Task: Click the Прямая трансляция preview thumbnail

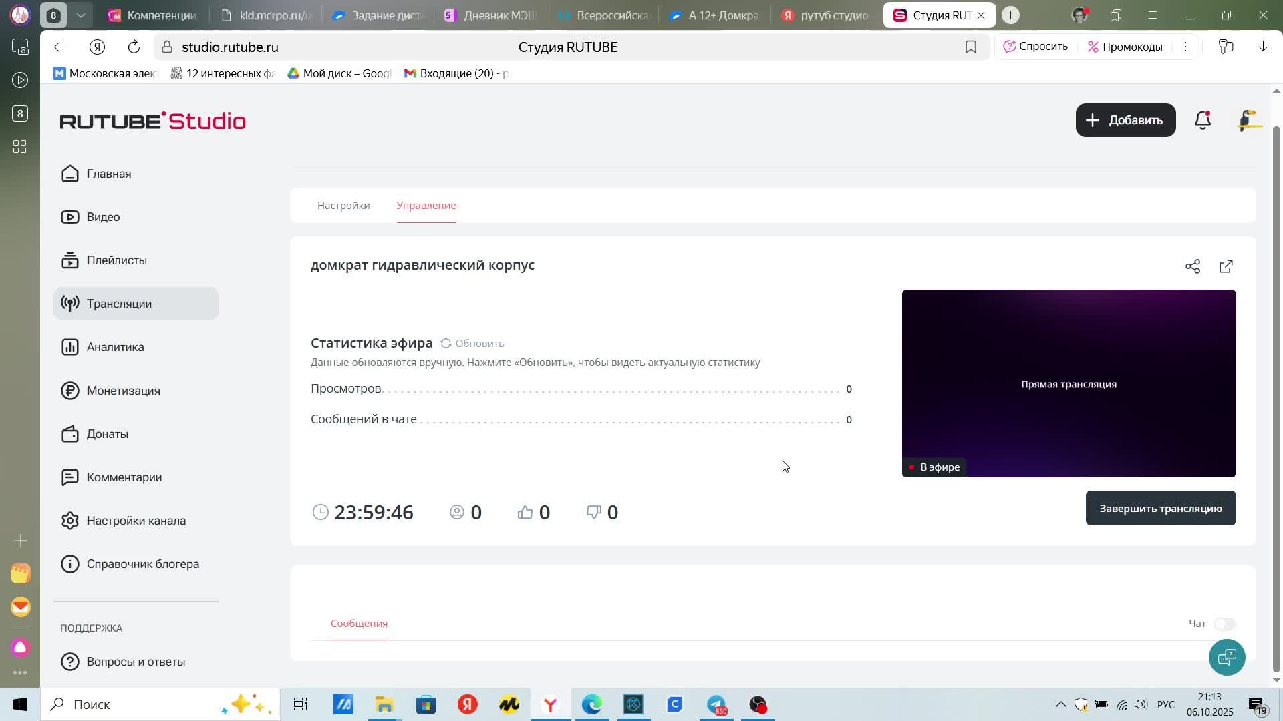Action: pos(1068,383)
